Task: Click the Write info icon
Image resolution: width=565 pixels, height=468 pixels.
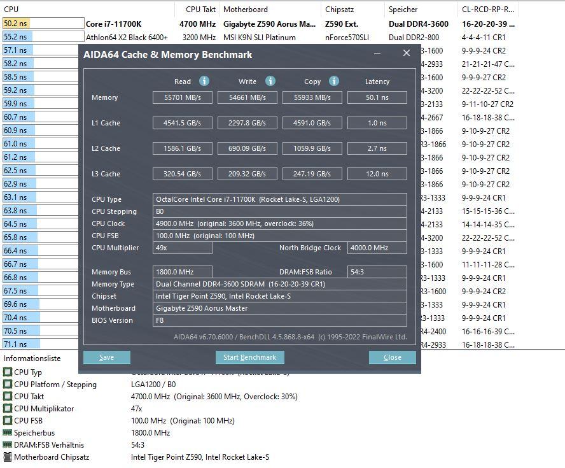Action: [x=270, y=81]
